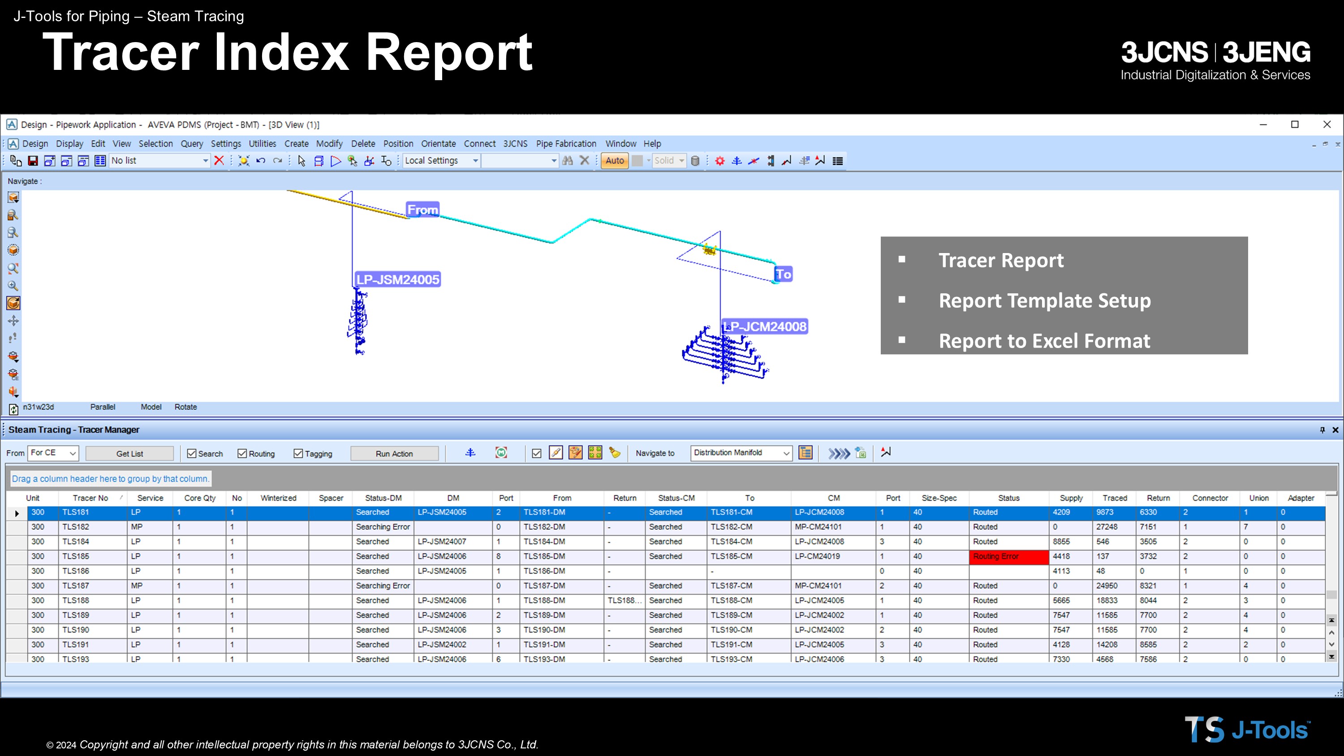Click the blue triangle play icon in toolbar
This screenshot has height=756, width=1344.
(336, 161)
